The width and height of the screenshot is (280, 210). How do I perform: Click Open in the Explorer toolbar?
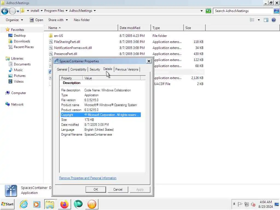tap(37, 20)
